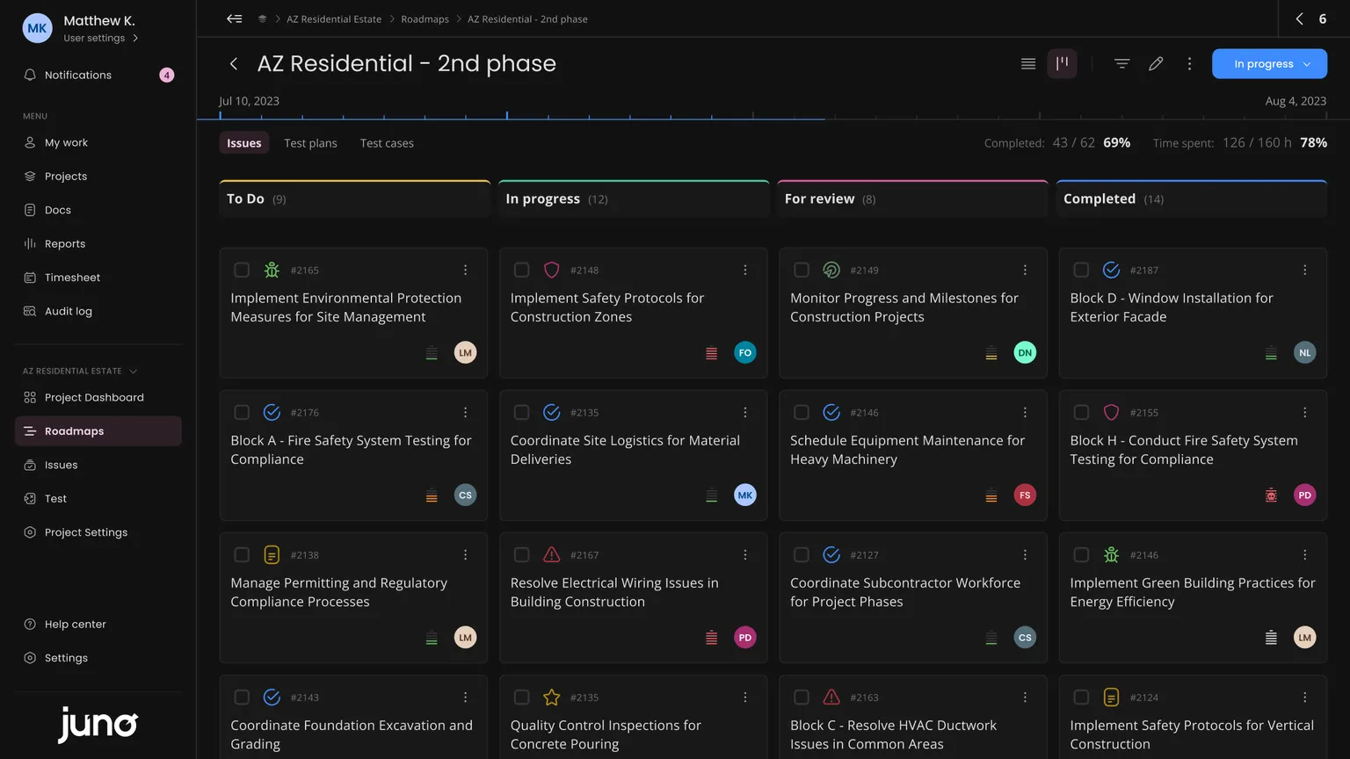Image resolution: width=1350 pixels, height=759 pixels.
Task: Click Roadmaps in the breadcrumb
Action: 425,19
